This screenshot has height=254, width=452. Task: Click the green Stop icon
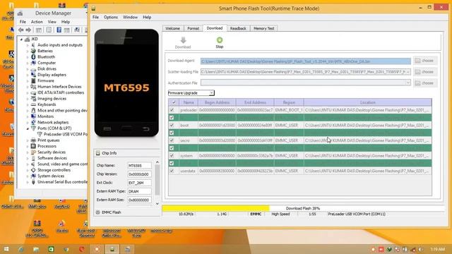(220, 40)
